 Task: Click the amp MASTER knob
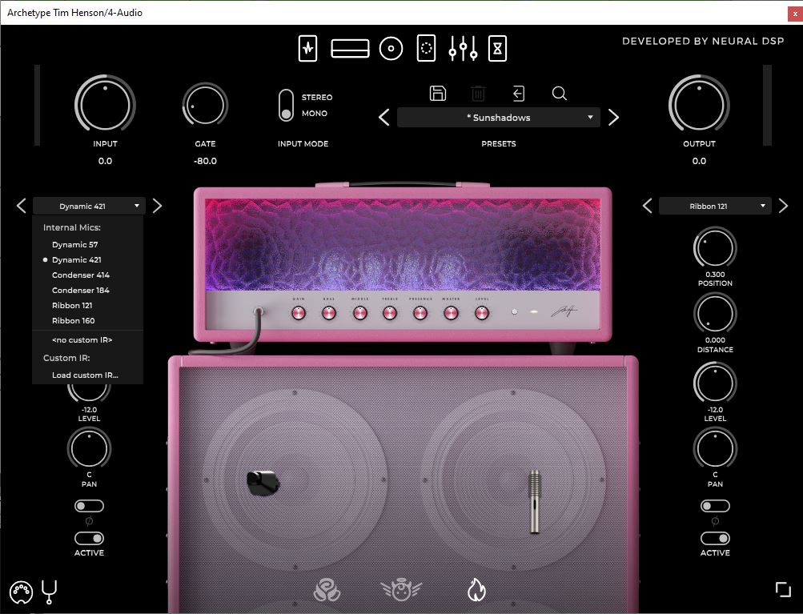pos(452,313)
